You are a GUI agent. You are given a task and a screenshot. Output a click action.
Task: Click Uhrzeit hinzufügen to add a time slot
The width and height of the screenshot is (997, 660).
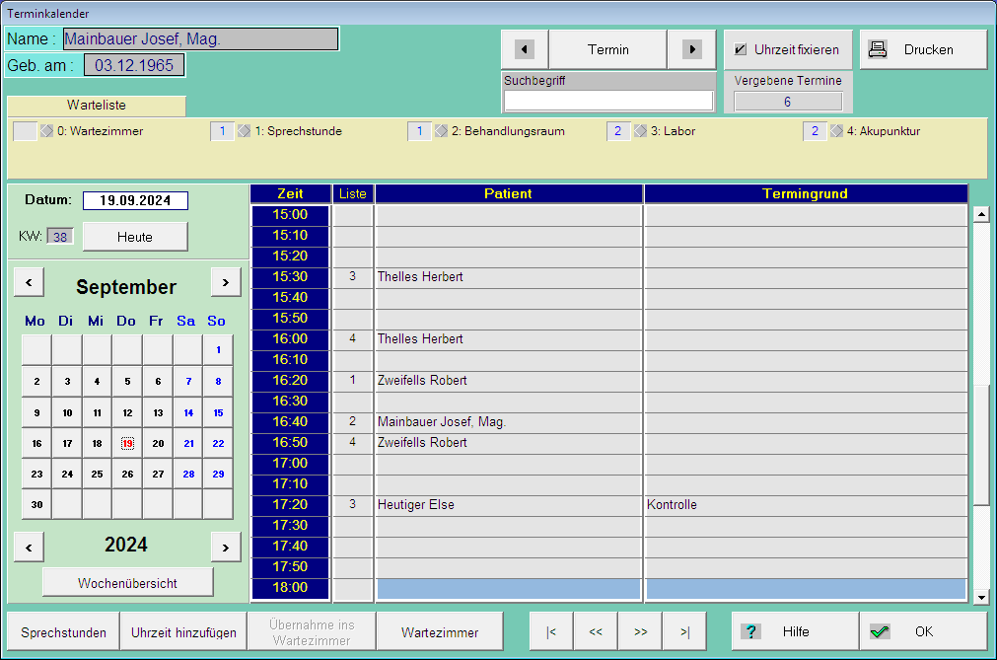(182, 630)
